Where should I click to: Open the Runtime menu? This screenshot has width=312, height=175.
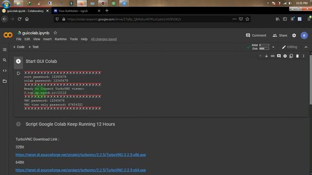tap(60, 39)
